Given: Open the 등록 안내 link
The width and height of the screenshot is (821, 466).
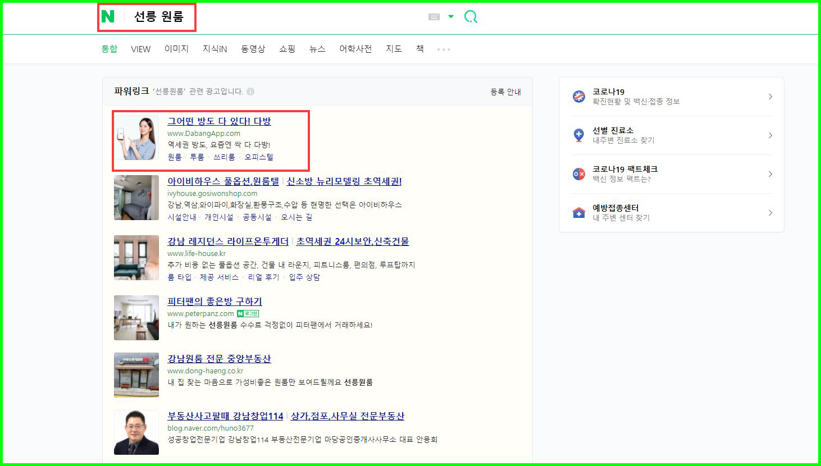Looking at the screenshot, I should [x=505, y=92].
